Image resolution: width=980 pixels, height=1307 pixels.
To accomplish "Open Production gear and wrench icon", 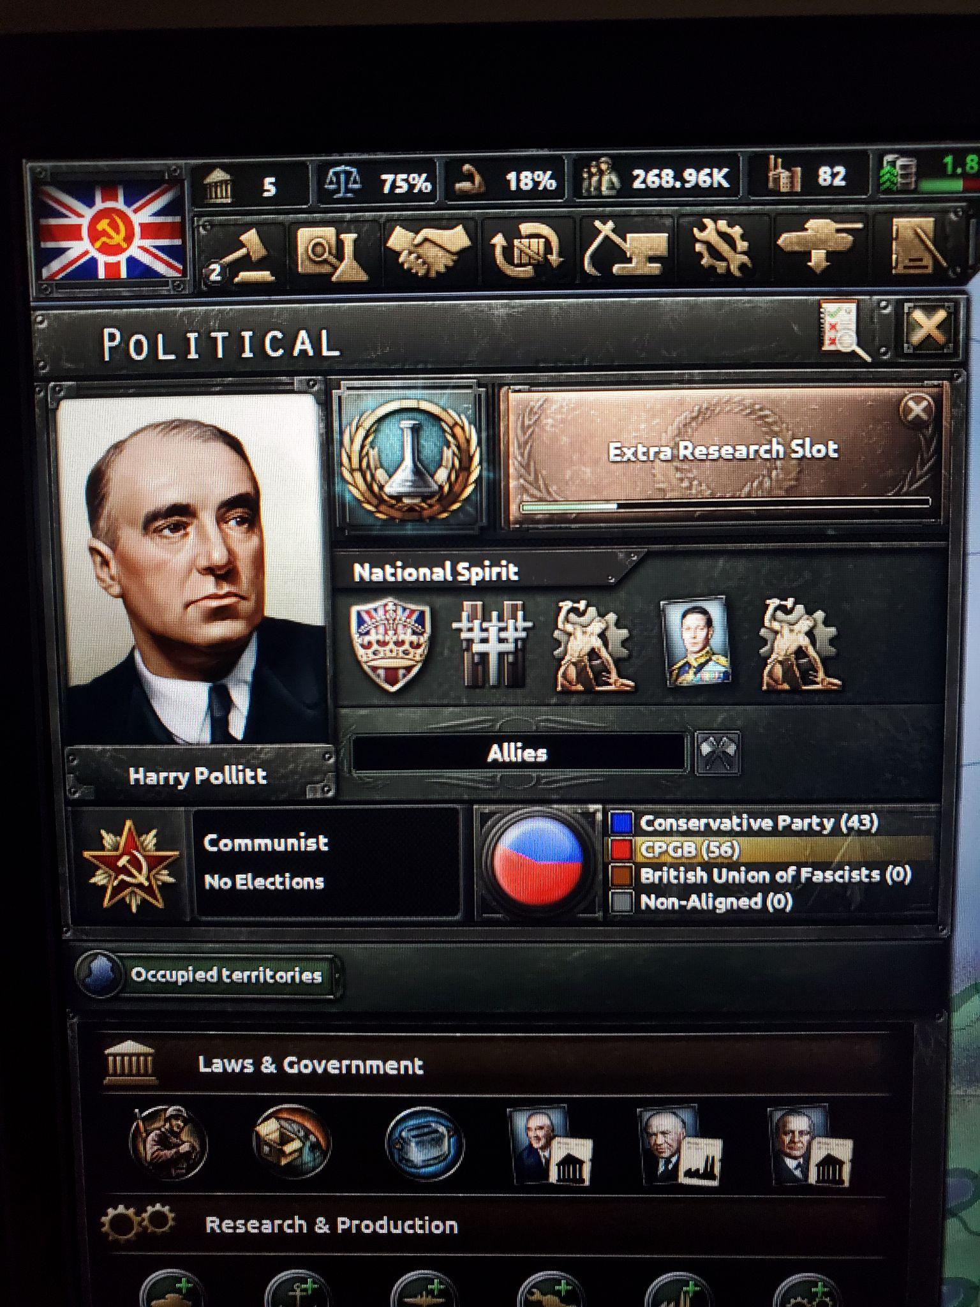I will point(722,249).
